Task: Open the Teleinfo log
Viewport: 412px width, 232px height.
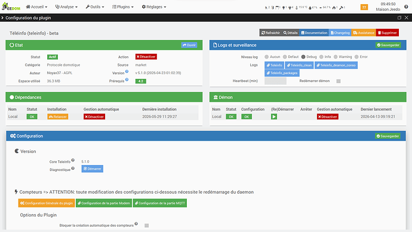Action: click(x=274, y=65)
